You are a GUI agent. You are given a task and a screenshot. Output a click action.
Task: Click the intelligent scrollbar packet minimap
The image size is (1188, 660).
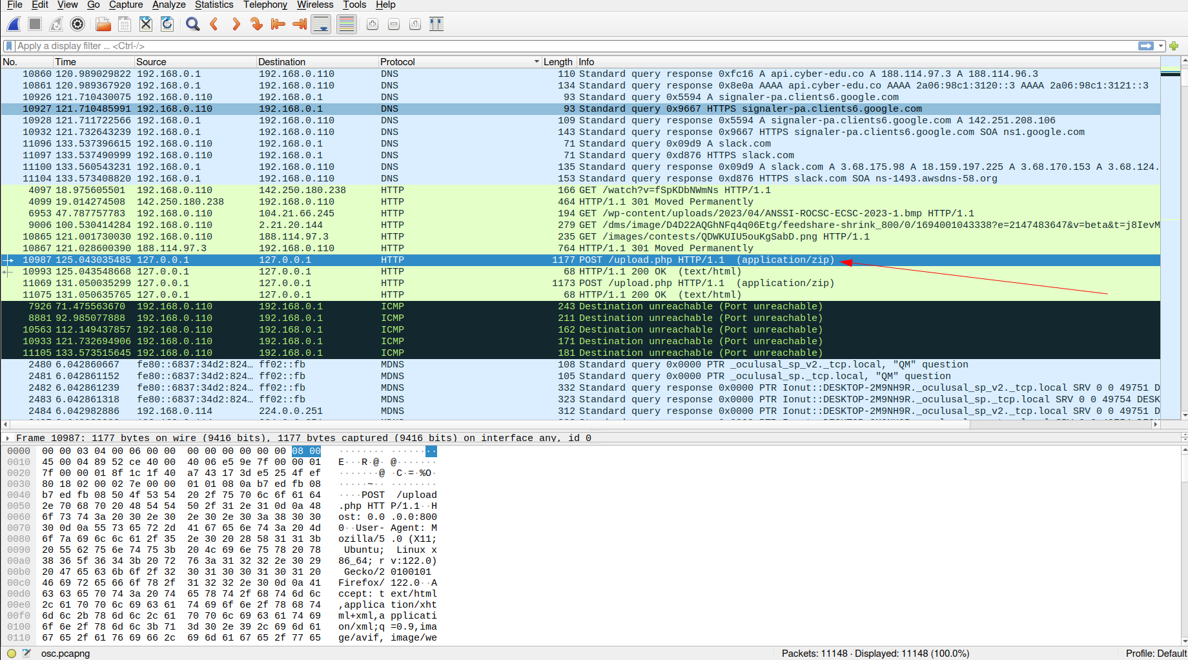point(1170,238)
